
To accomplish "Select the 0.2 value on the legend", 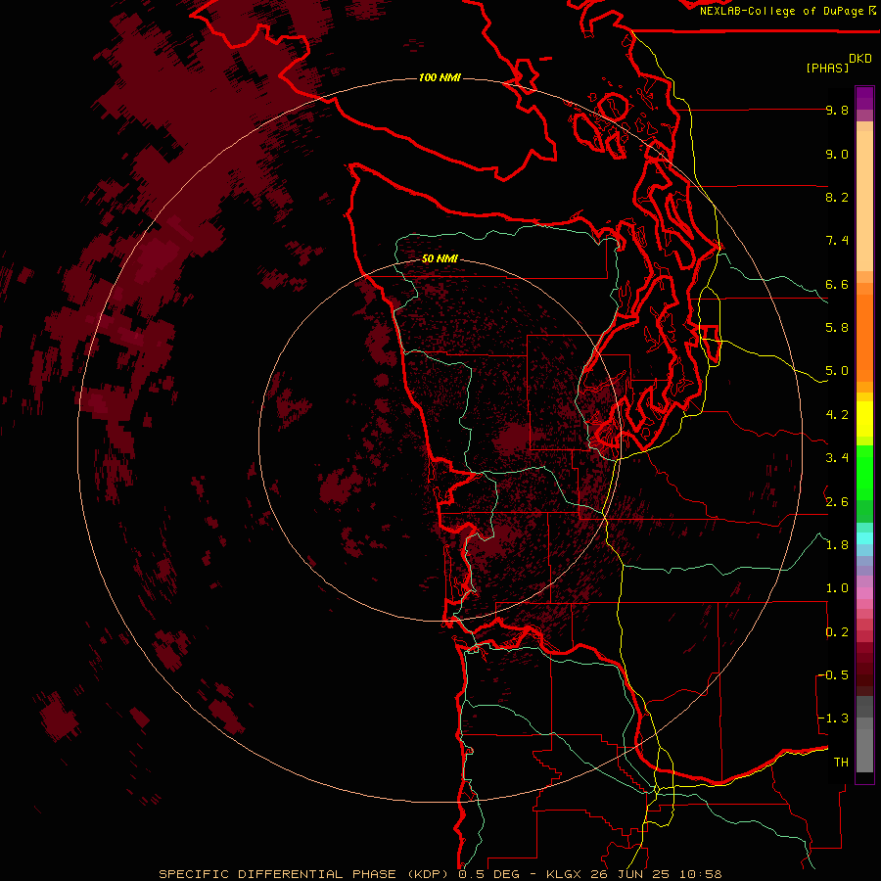I will (837, 632).
